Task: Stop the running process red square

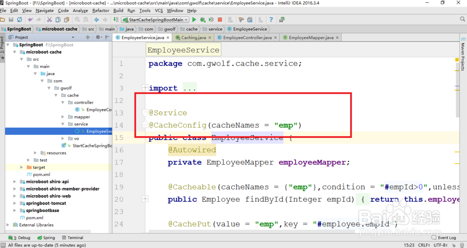Action: coord(220,20)
